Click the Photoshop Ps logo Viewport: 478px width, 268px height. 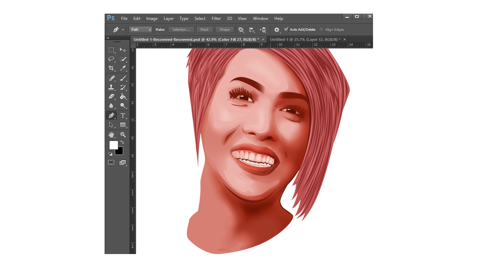click(111, 18)
